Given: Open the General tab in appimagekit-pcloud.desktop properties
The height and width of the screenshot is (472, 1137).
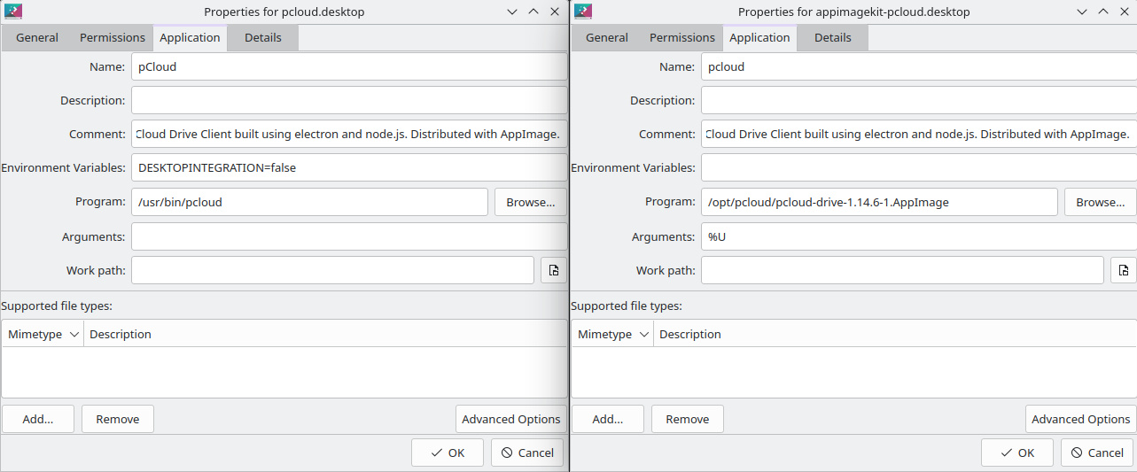Looking at the screenshot, I should [607, 37].
